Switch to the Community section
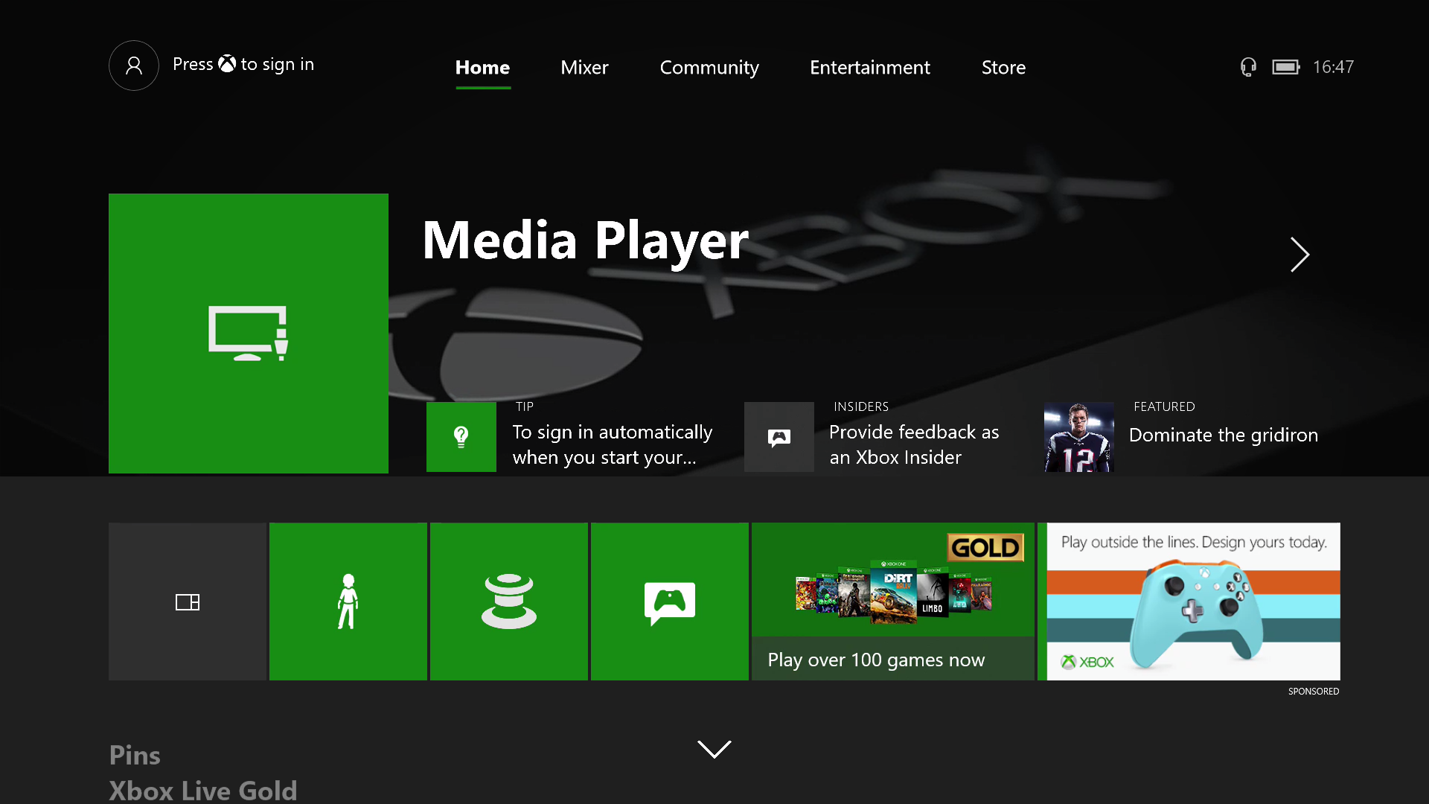 point(709,68)
